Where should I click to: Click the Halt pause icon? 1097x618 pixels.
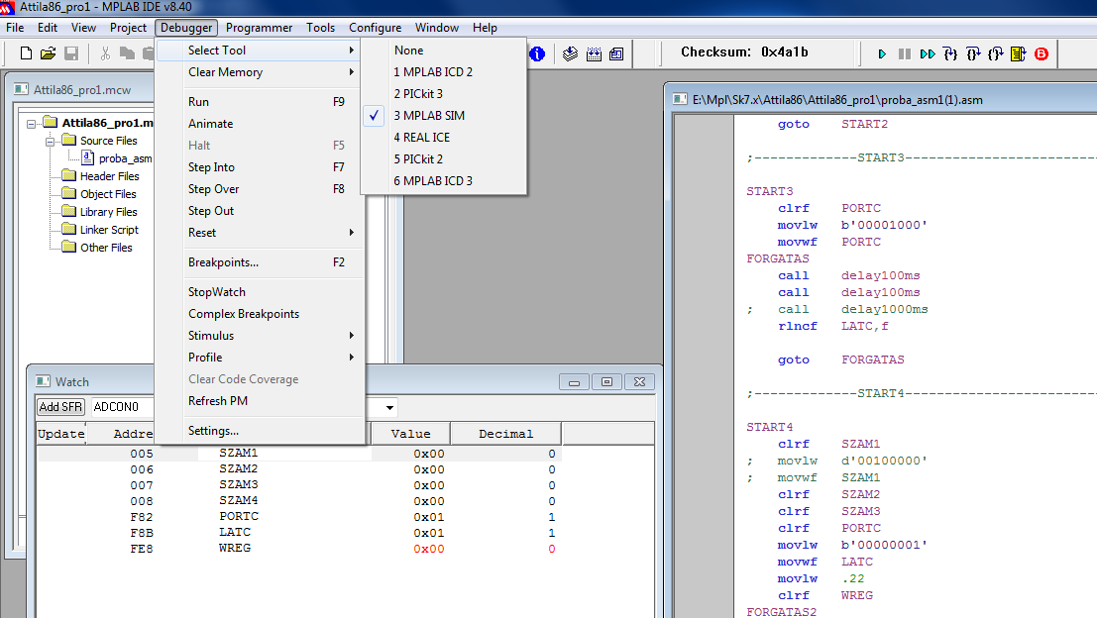coord(905,53)
